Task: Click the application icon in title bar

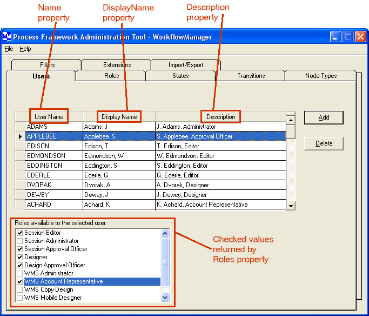Action: tap(7, 37)
